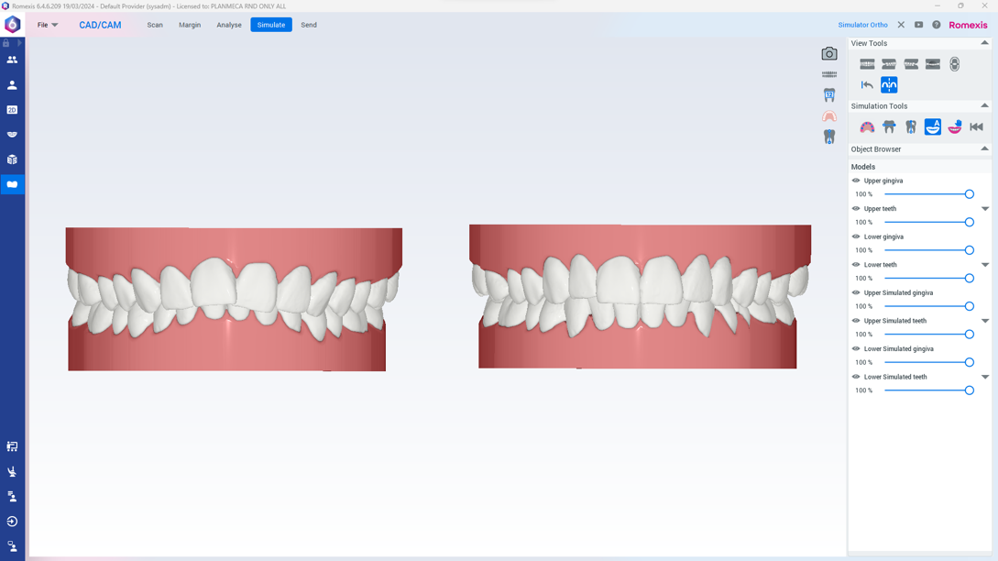Hide the Lower teeth model

[854, 264]
